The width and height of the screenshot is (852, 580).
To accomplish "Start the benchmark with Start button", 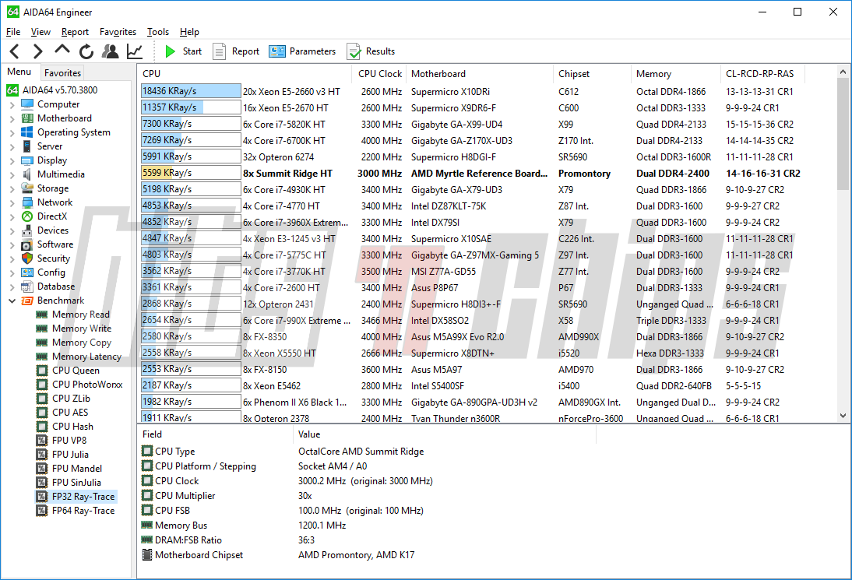I will [183, 51].
